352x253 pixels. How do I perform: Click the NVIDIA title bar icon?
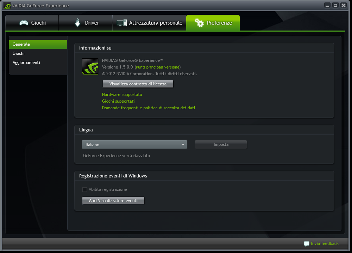[x=7, y=6]
